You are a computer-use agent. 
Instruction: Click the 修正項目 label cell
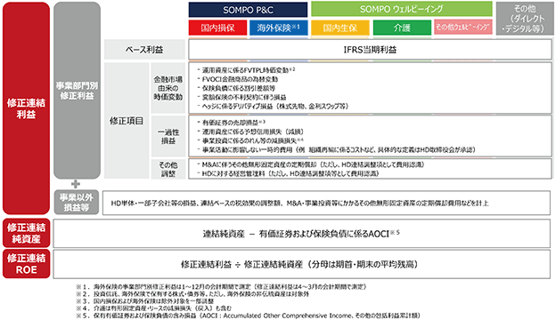click(127, 121)
